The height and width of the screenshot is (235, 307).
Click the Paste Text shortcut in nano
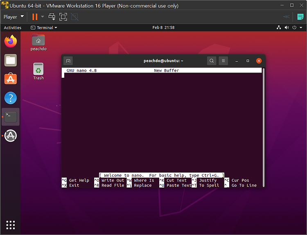coord(175,185)
